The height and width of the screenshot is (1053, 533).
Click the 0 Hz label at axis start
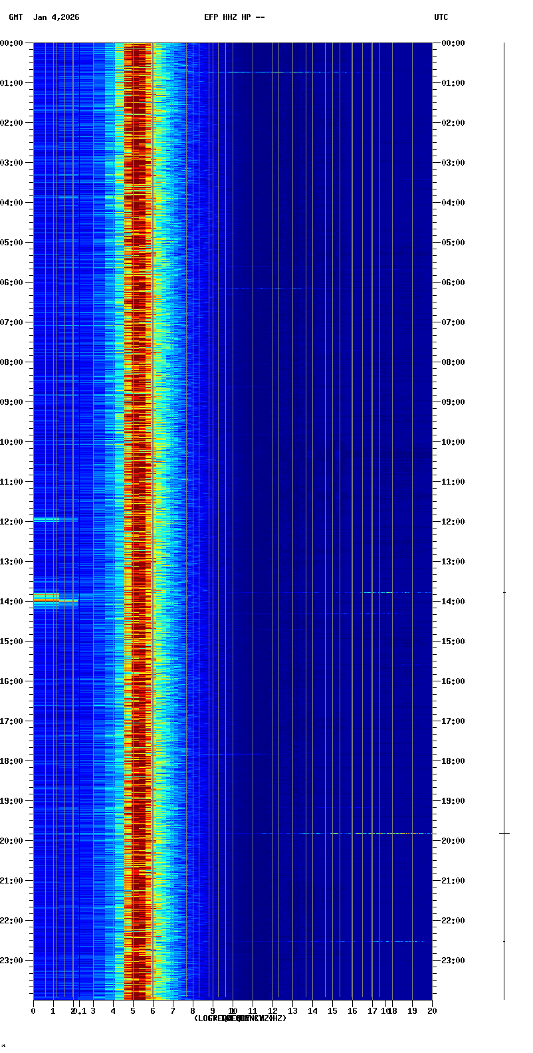point(33,1011)
